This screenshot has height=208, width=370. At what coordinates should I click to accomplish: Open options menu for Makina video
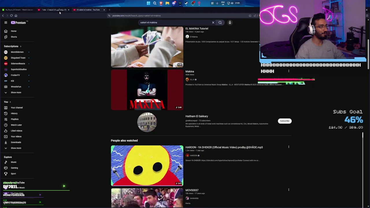click(x=288, y=71)
